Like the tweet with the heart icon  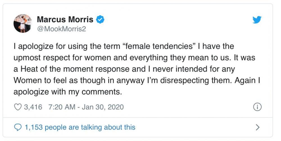(x=18, y=107)
